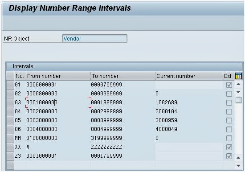Click To number 0000999999

106,94
